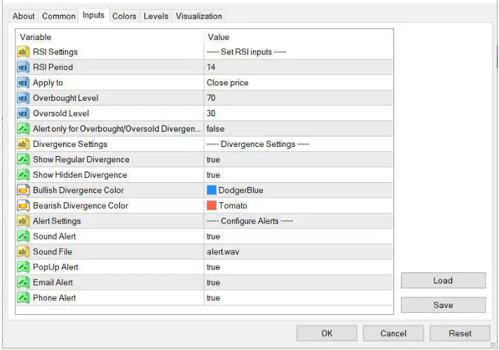
Task: Select the Tomato color swatch
Action: 212,206
